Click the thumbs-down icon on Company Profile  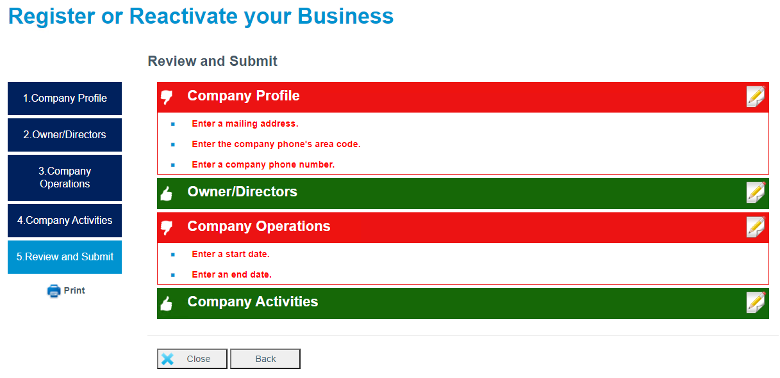(x=167, y=97)
